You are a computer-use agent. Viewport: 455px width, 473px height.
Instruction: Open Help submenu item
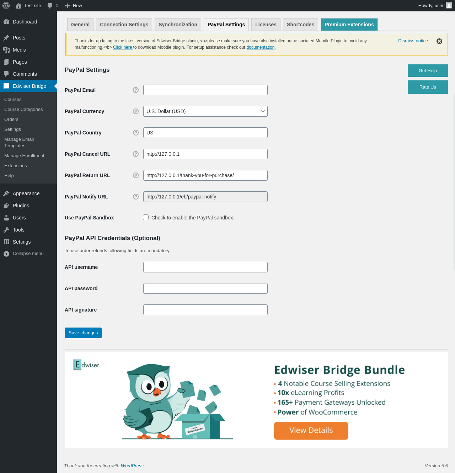pos(9,176)
